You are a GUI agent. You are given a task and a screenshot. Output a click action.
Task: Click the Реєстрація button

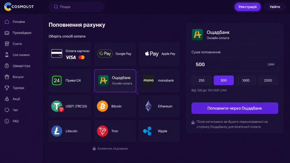coord(248,7)
